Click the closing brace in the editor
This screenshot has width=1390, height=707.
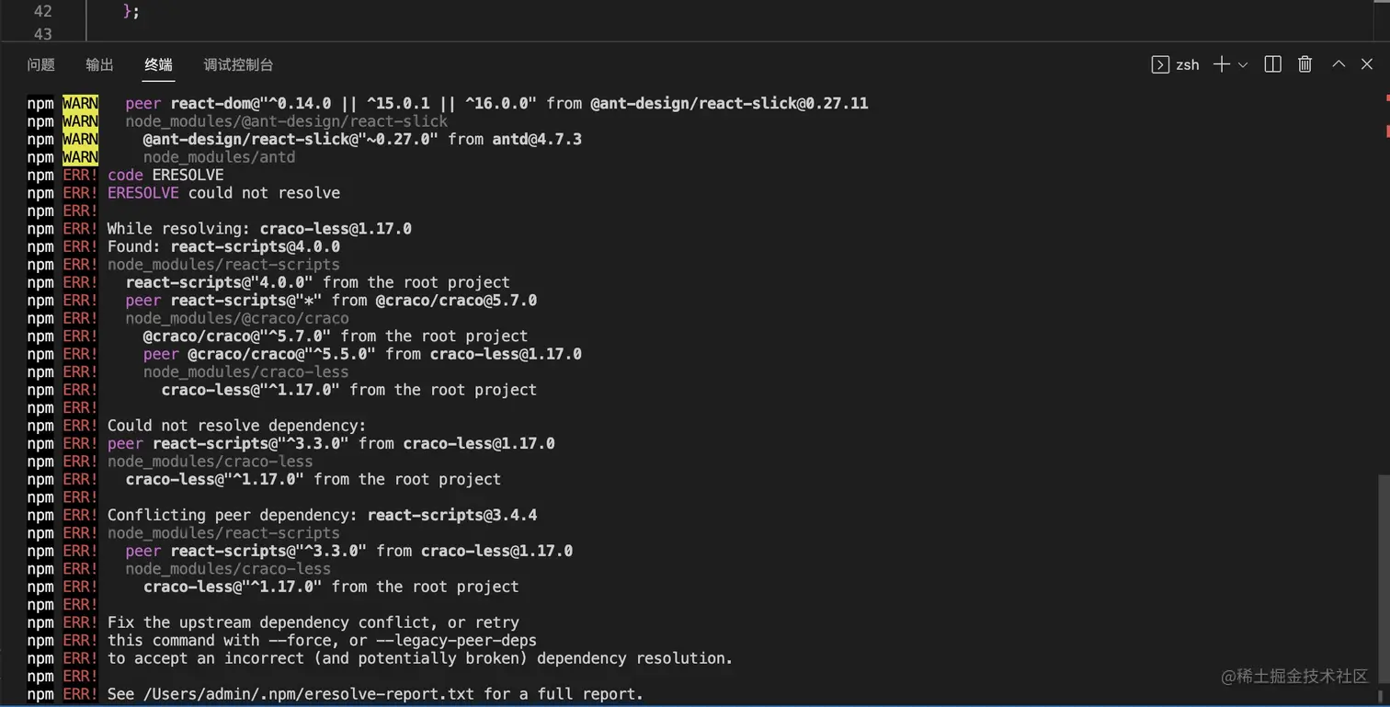[x=127, y=11]
